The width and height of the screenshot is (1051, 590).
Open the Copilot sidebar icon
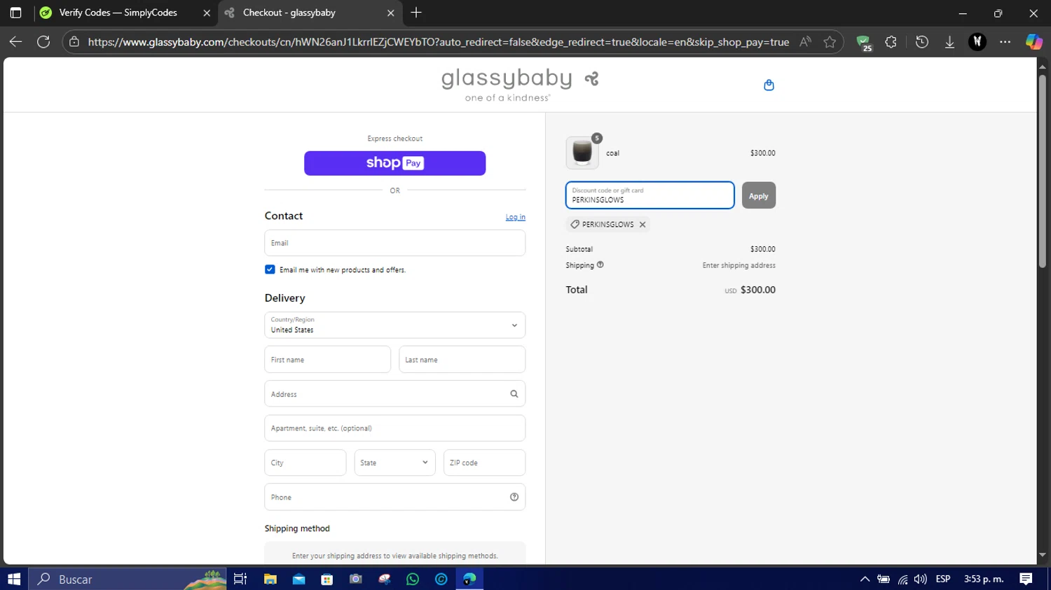pos(1034,42)
